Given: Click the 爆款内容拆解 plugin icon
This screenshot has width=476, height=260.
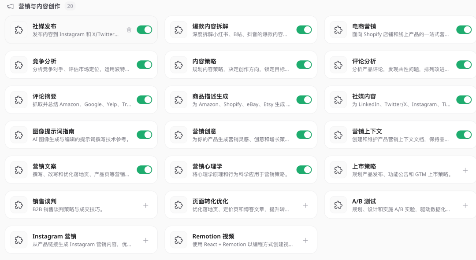Looking at the screenshot, I should click(178, 29).
